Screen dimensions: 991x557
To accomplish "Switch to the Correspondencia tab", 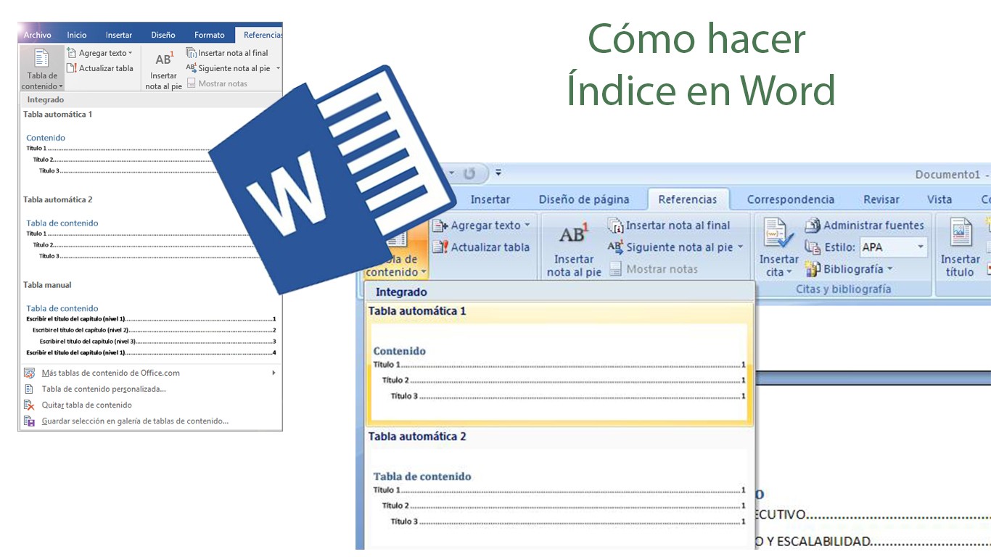I will tap(791, 199).
